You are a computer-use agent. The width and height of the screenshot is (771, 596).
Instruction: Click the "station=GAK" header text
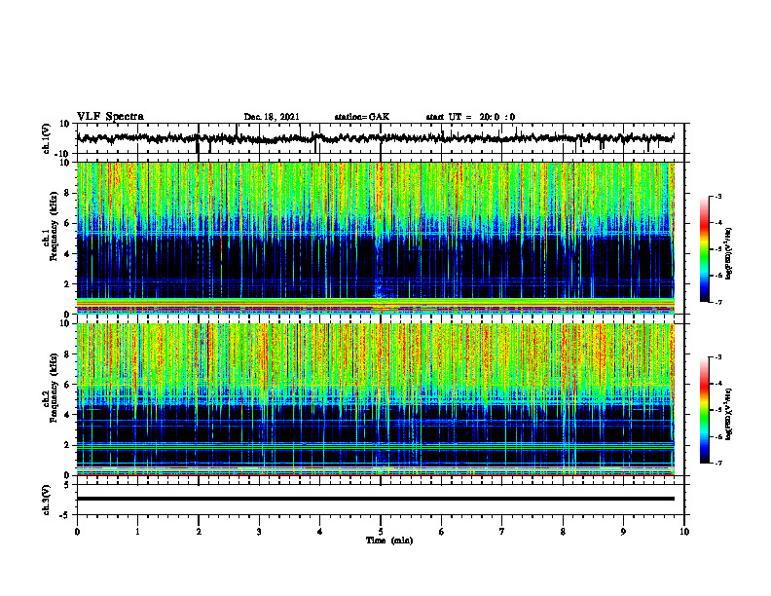362,117
